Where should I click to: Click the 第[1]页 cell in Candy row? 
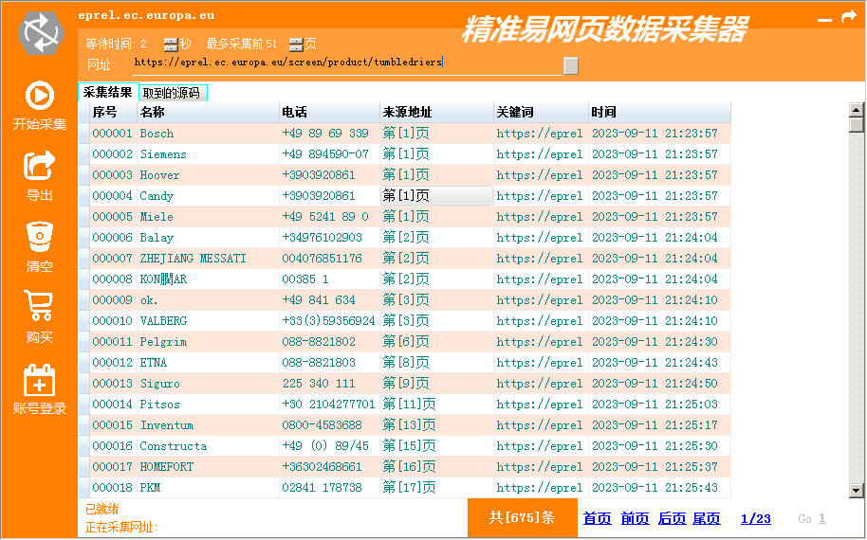(x=436, y=196)
